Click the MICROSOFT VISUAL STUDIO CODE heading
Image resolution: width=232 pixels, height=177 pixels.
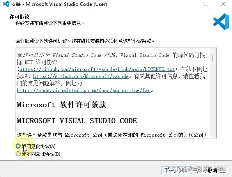[77, 121]
